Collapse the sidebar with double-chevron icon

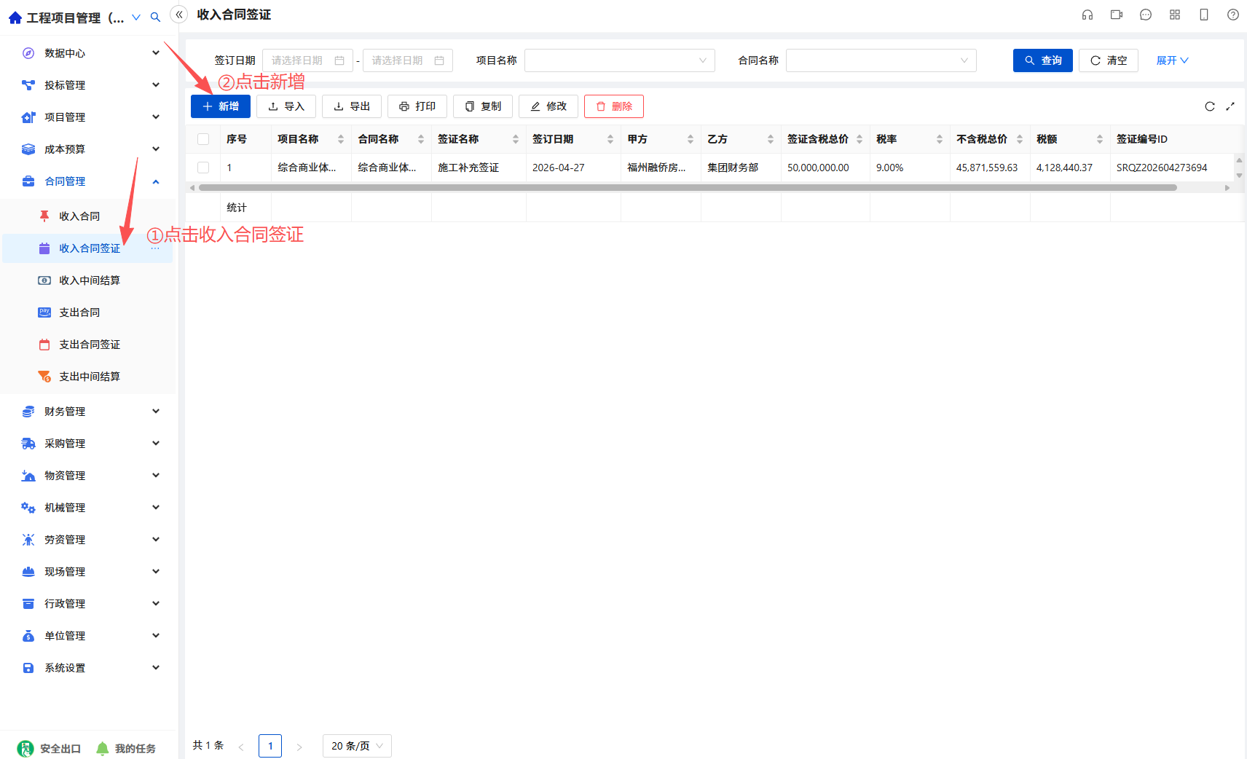click(x=179, y=15)
